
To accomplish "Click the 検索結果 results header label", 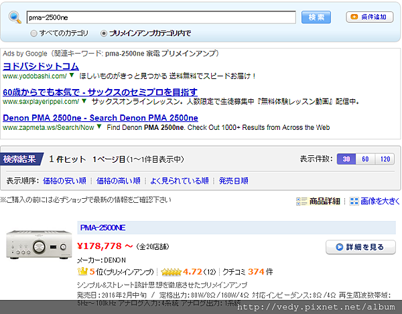I will click(19, 159).
